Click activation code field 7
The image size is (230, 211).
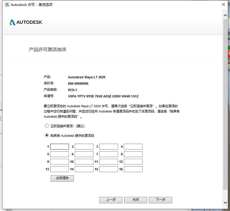tap(108, 154)
